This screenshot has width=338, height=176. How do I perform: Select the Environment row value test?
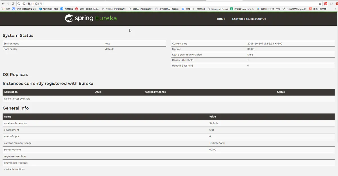108,44
